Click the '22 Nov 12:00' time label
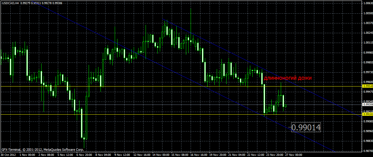Screen dimensions: 373x157 (x=256, y=155)
